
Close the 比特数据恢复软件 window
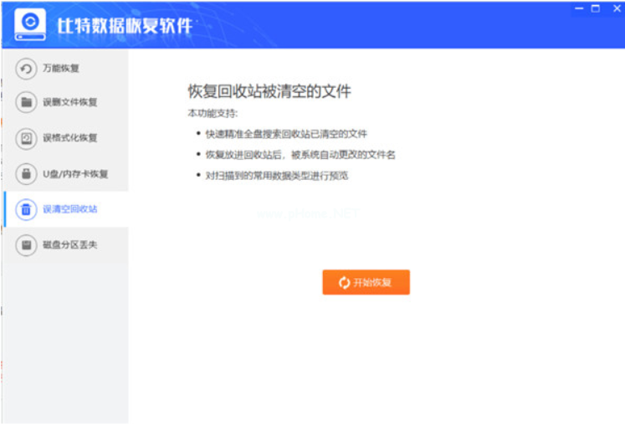(x=617, y=8)
